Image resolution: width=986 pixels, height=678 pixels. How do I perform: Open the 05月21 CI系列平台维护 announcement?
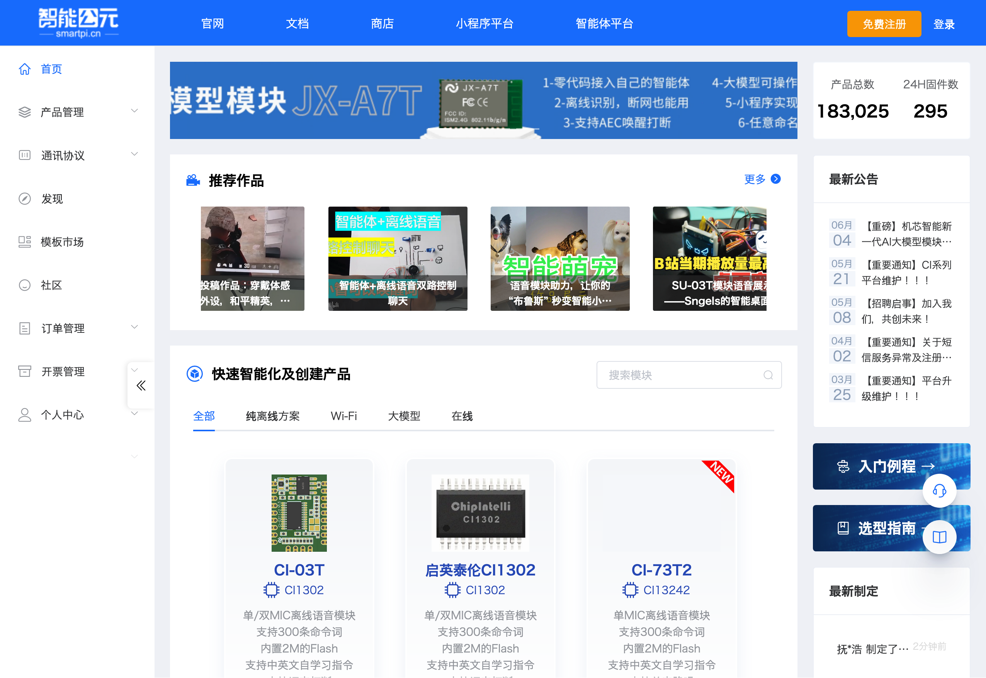[x=891, y=272]
